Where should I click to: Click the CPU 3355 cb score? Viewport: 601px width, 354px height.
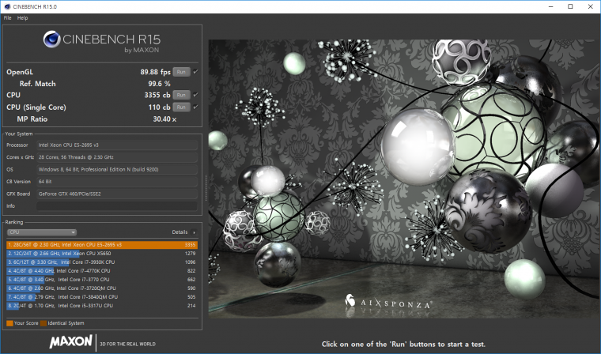(157, 95)
